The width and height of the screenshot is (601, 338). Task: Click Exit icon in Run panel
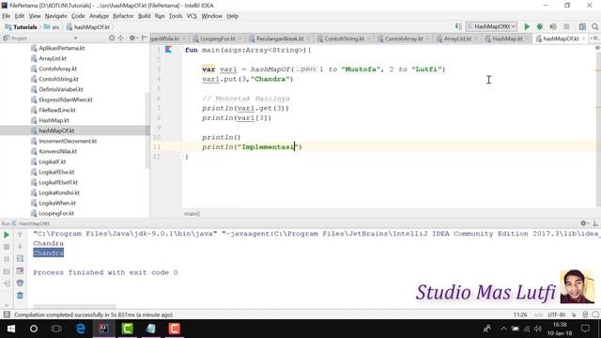(7, 284)
